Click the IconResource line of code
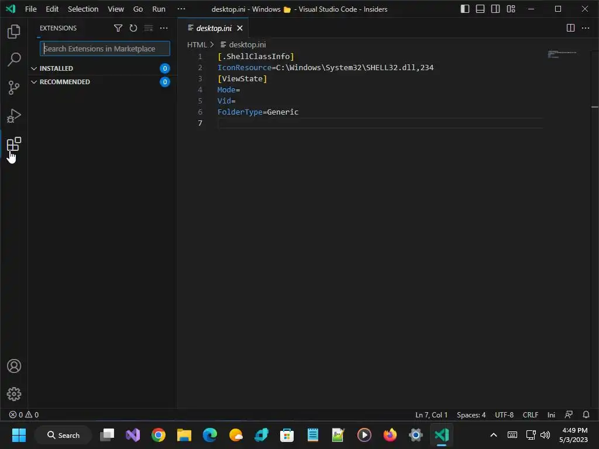The height and width of the screenshot is (449, 599). click(325, 68)
